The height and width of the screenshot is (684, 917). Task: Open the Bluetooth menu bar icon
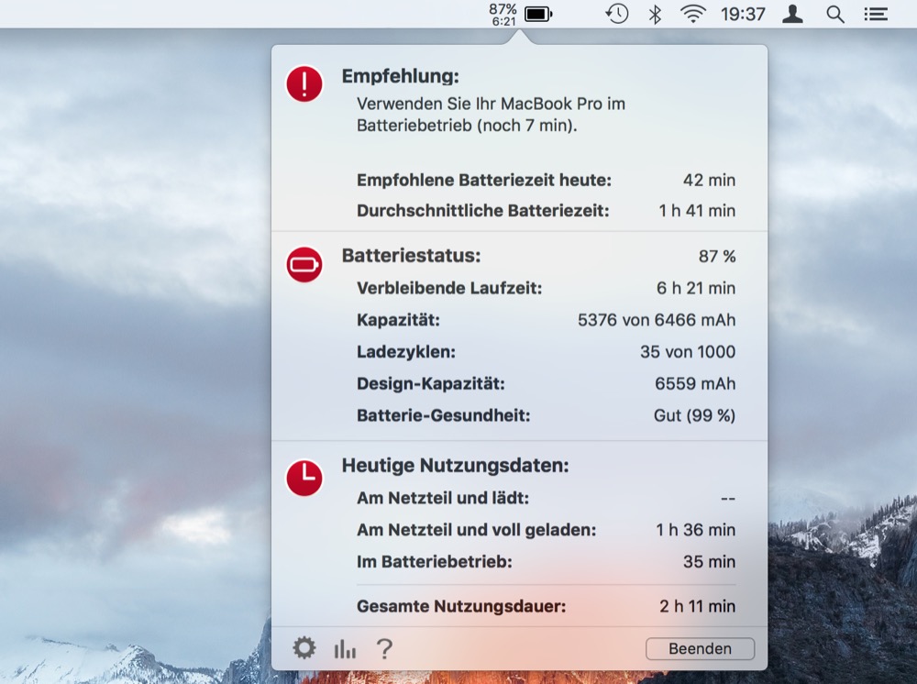(x=655, y=14)
